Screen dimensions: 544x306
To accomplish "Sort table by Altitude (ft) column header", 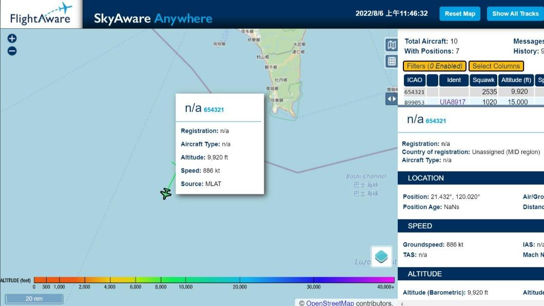I will click(516, 80).
